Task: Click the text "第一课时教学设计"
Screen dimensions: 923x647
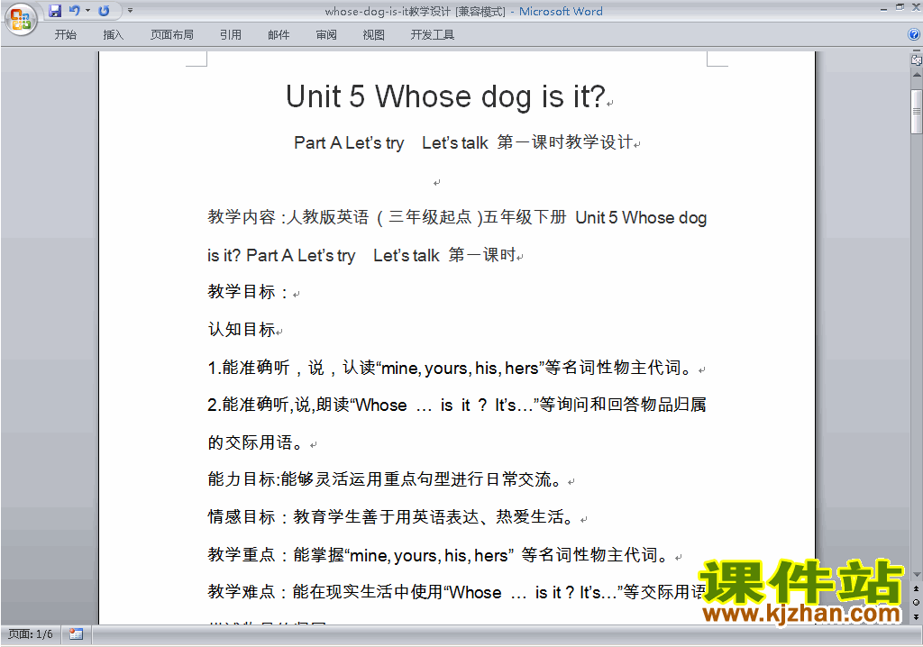Action: (x=564, y=142)
